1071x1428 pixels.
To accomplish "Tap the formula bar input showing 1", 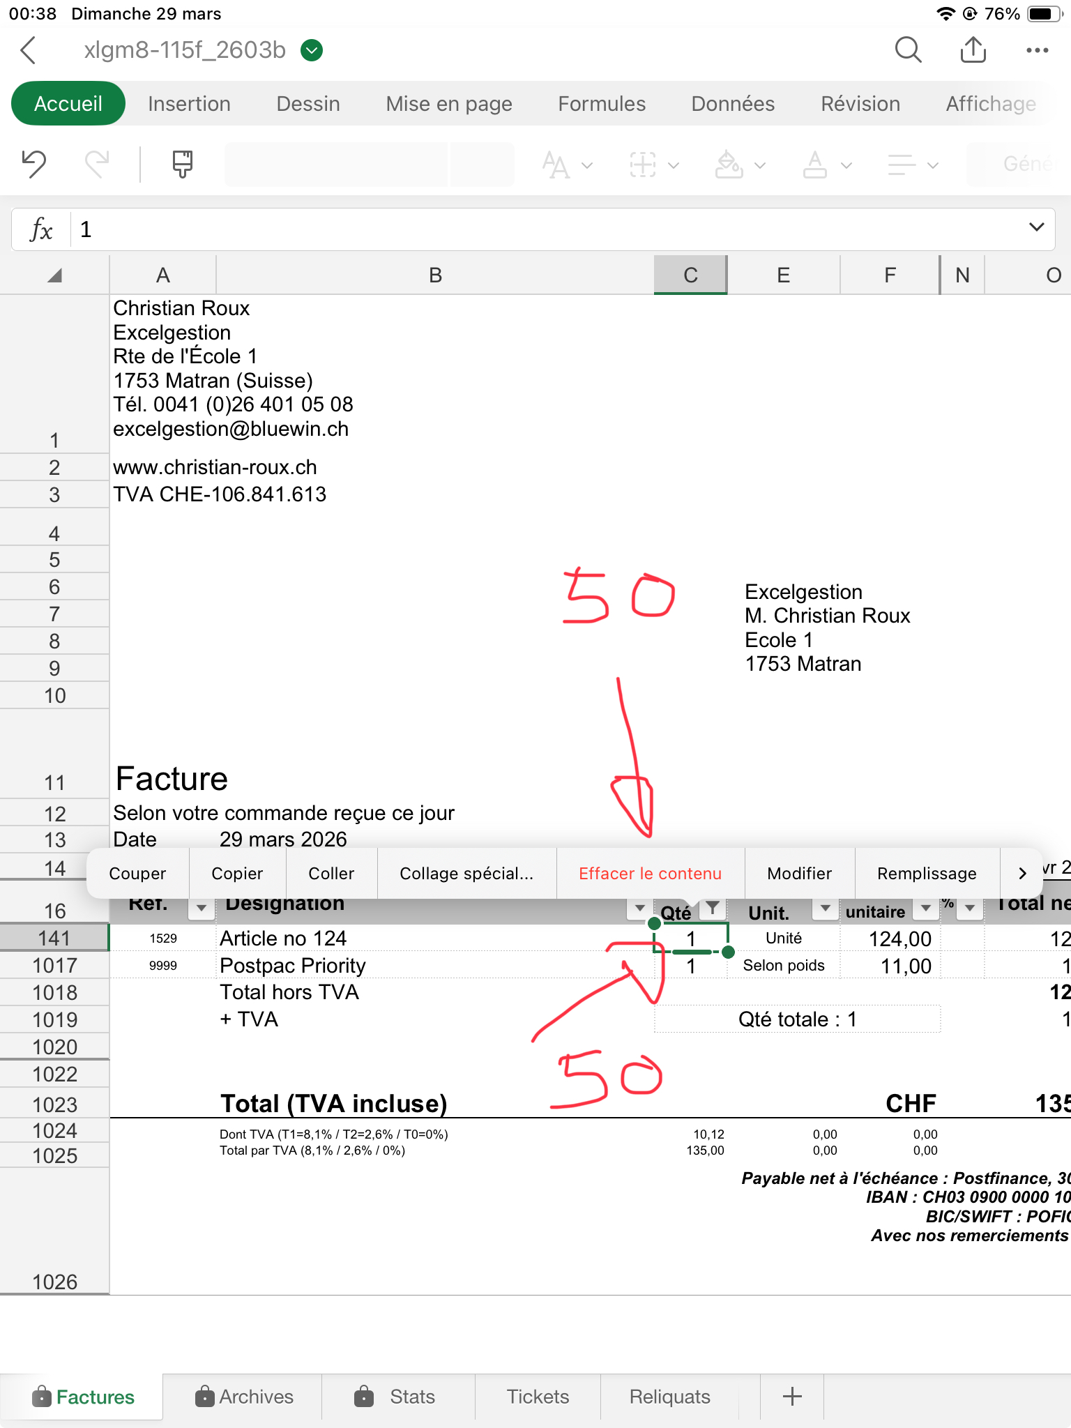I will click(x=544, y=229).
